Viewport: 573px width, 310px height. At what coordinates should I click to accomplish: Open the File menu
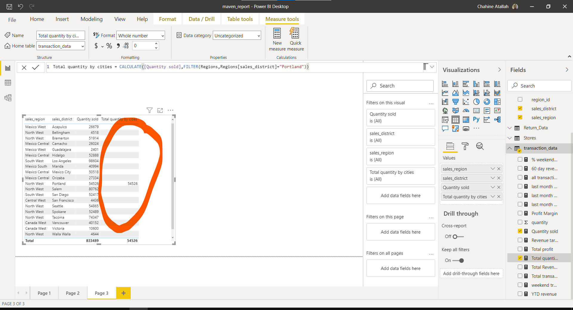12,20
